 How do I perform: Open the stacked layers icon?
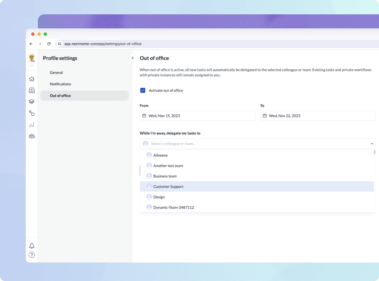click(x=32, y=102)
